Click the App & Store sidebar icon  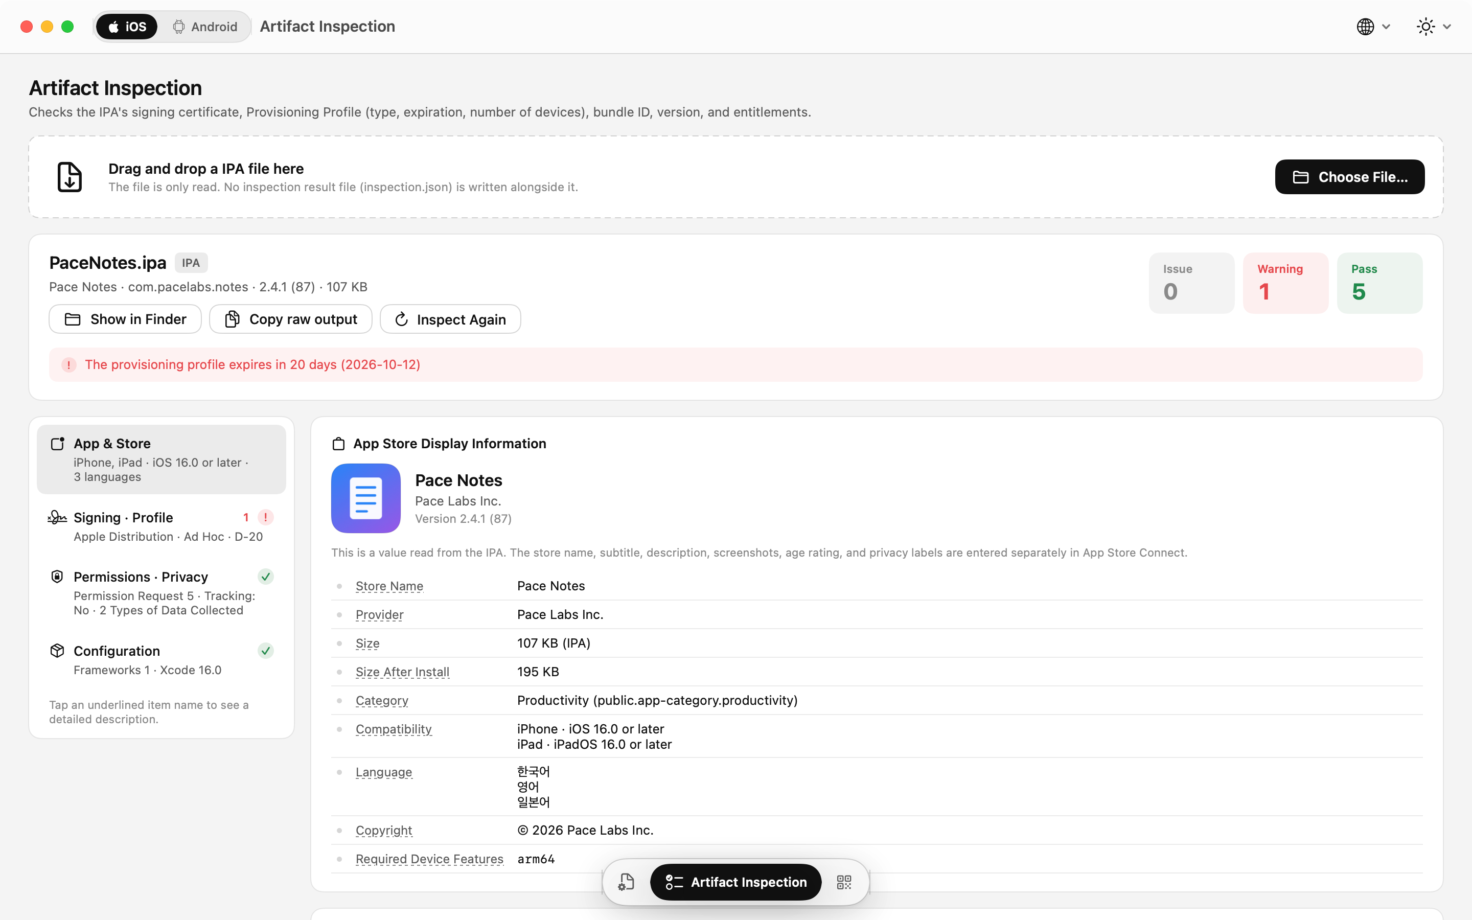click(57, 444)
